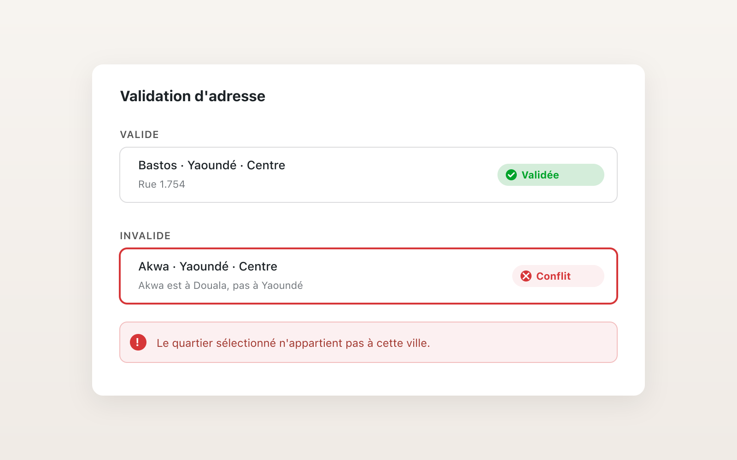Click 'Akwa est à Douala, pas à Yaoundé' text
This screenshot has width=737, height=460.
pos(221,286)
